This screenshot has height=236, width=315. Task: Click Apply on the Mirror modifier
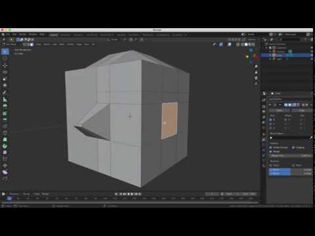(x=279, y=111)
